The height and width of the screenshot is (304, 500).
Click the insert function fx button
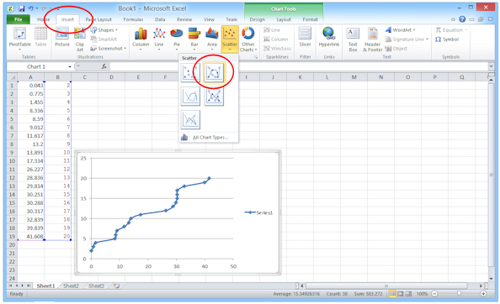104,66
